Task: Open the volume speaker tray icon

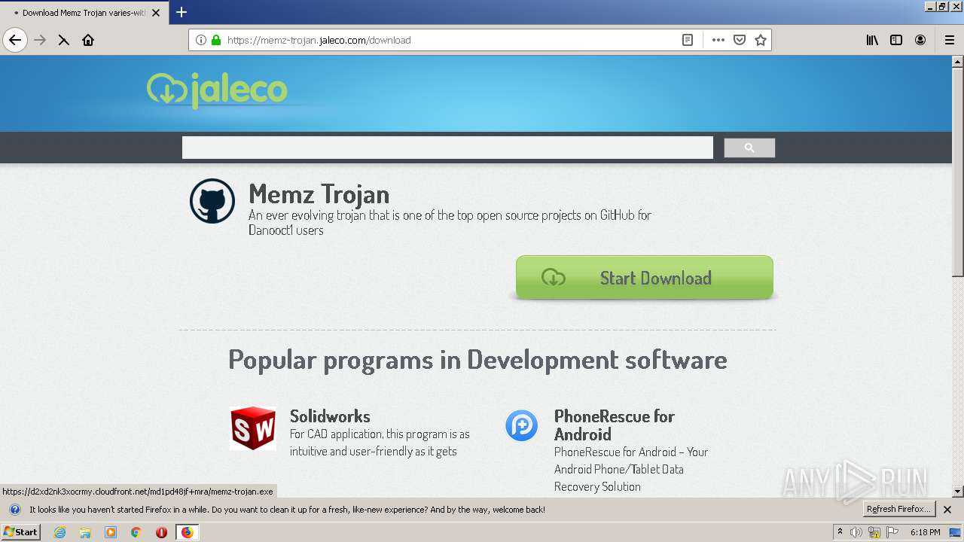Action: 856,532
